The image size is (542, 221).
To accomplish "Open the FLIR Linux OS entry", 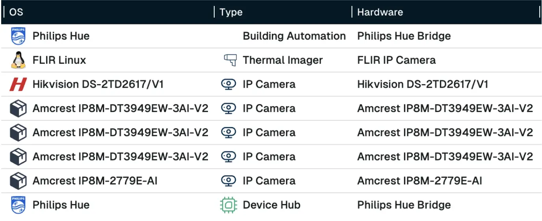I will 59,60.
